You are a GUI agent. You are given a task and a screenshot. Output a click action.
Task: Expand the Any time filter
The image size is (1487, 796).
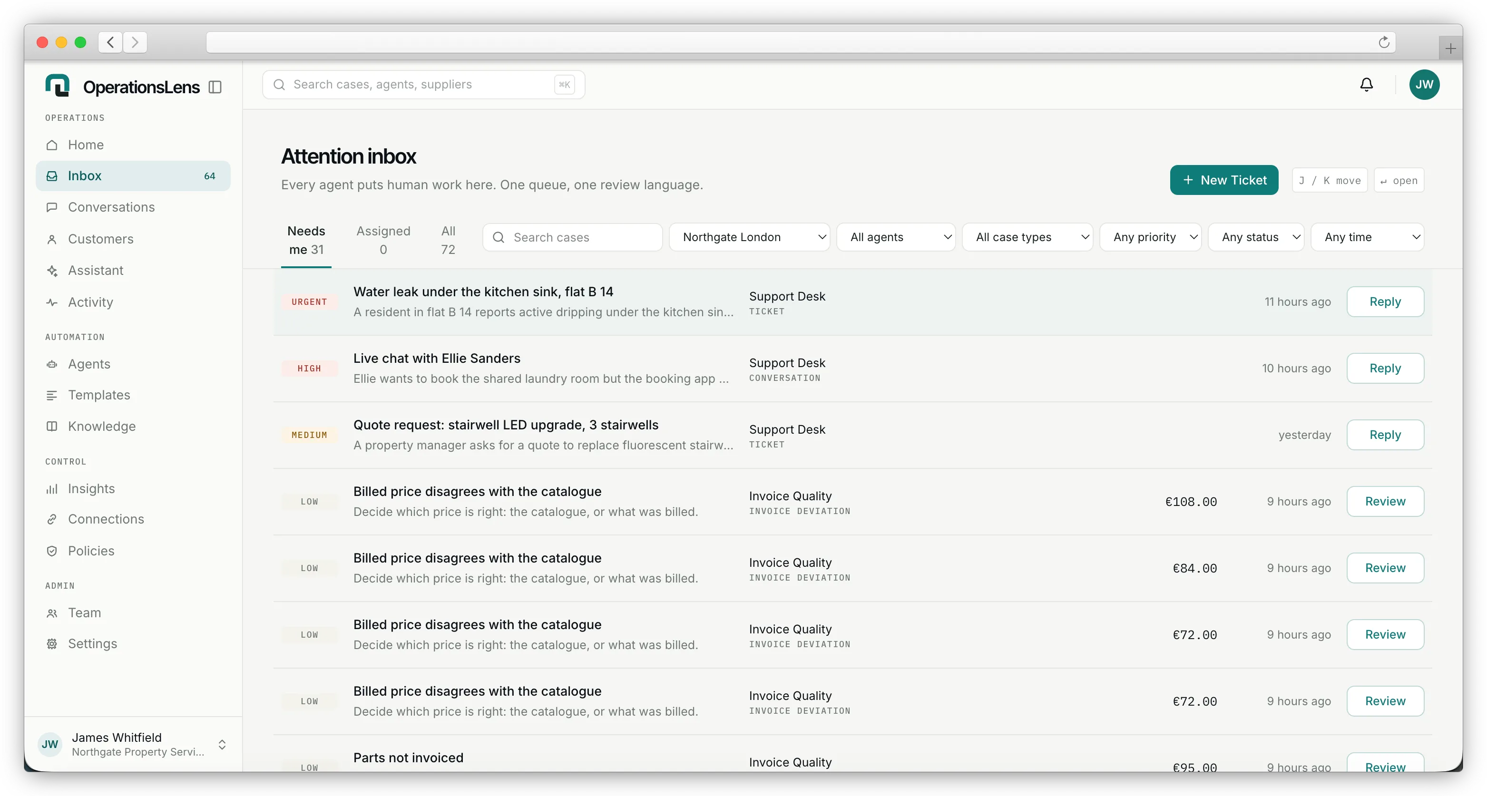coord(1367,237)
